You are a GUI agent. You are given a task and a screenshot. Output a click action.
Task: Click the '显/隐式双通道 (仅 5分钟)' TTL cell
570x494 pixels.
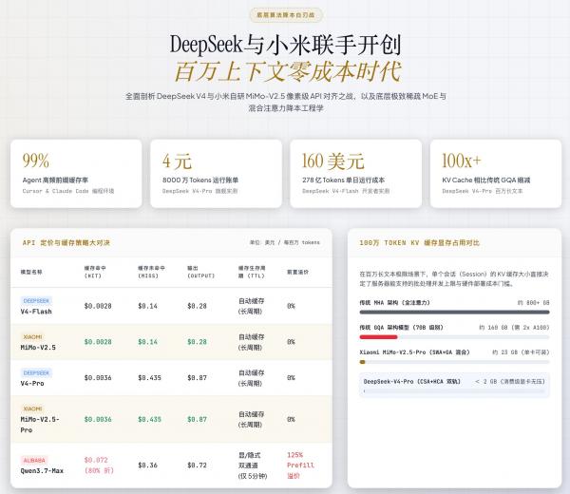(x=253, y=465)
